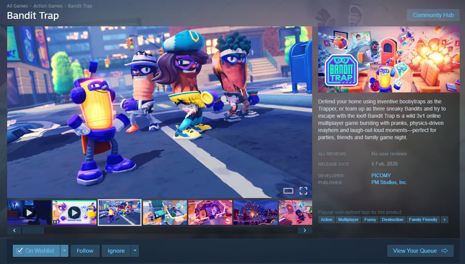Switch to theater mode icon on screenshot

click(288, 191)
